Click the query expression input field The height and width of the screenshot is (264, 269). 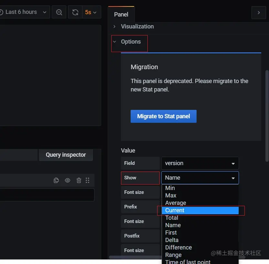pos(47,195)
